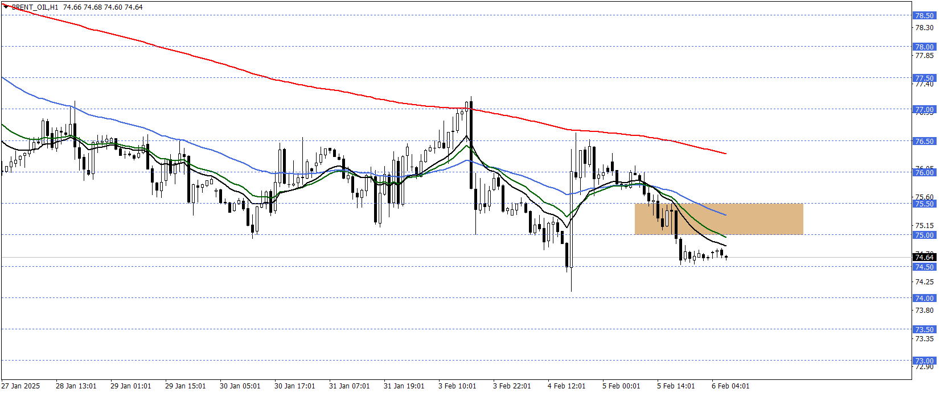Click the 27 Jan 2025 date label
The image size is (940, 393).
point(21,386)
